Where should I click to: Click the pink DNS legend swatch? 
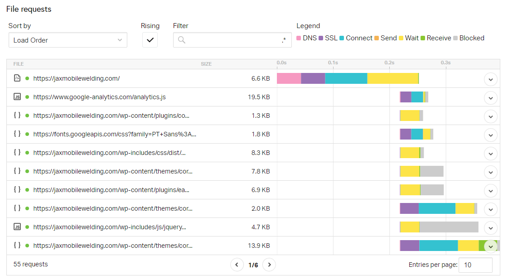(x=299, y=38)
